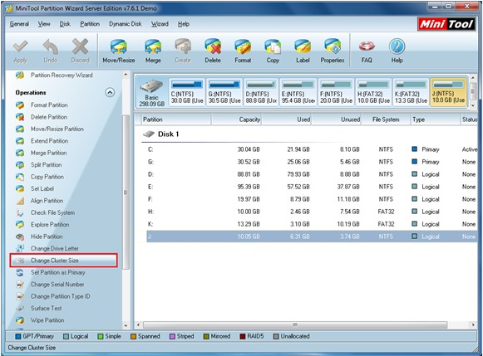Open the Dynamic Disk menu

point(125,24)
